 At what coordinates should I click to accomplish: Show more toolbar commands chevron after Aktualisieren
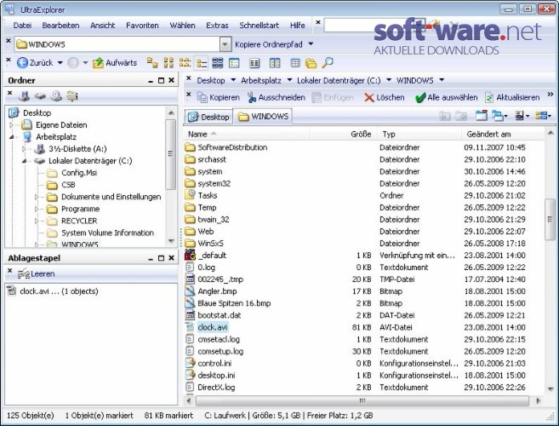[550, 95]
